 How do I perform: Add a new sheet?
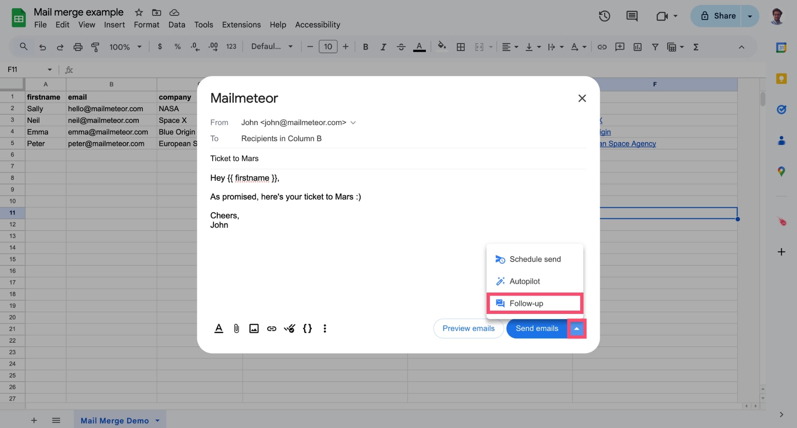tap(34, 421)
